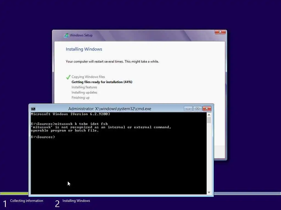The image size is (281, 210).
Task: Click the 'is not recognized' error line
Action: point(101,127)
